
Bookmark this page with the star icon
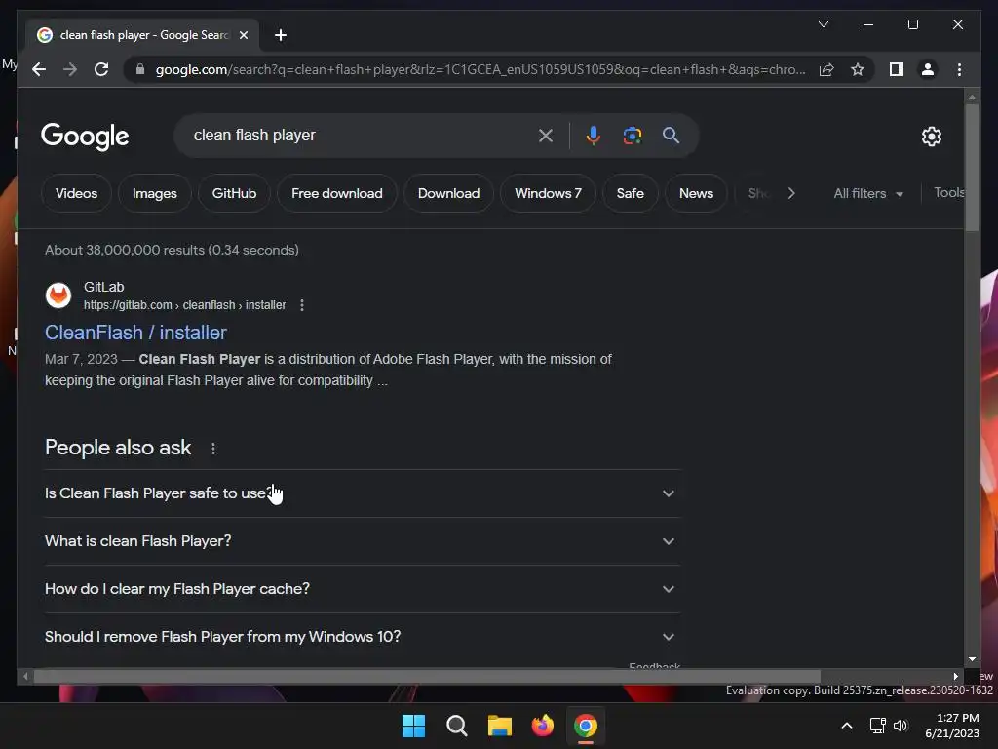pyautogui.click(x=858, y=69)
